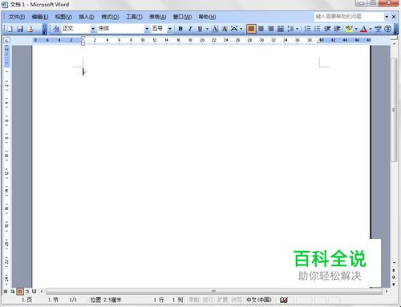
Task: Apply red font color
Action: pos(363,29)
